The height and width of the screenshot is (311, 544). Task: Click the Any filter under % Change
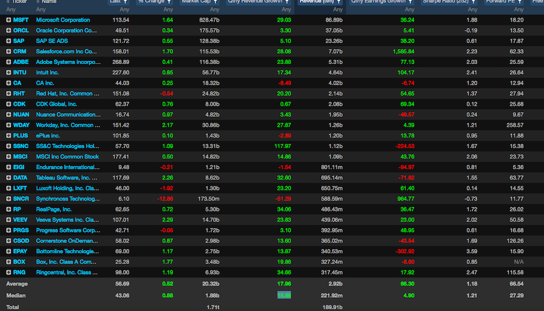(x=168, y=10)
